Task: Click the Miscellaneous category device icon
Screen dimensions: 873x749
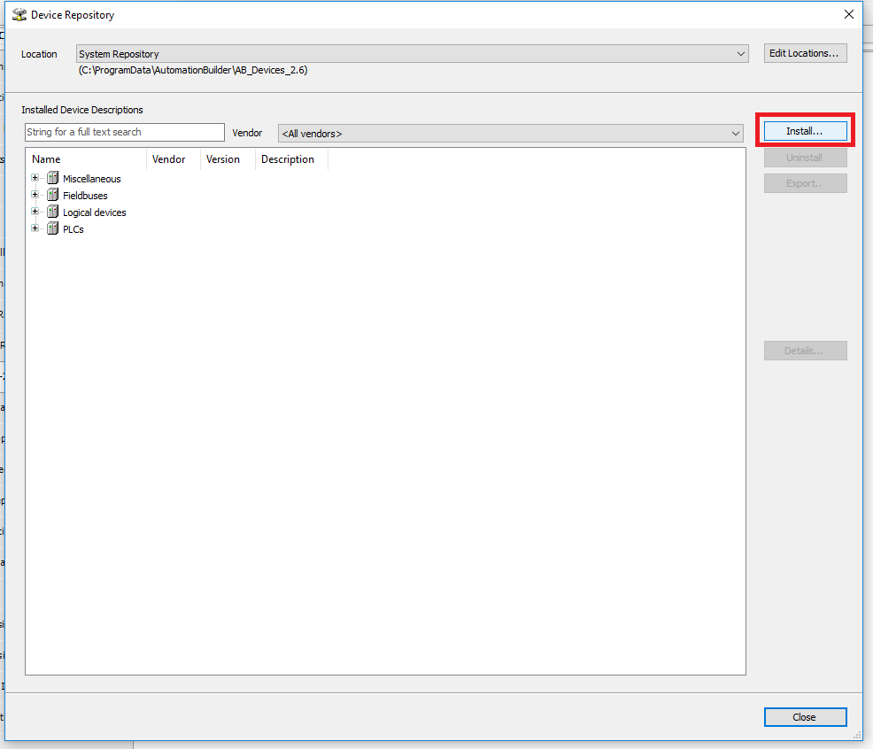Action: pyautogui.click(x=52, y=178)
